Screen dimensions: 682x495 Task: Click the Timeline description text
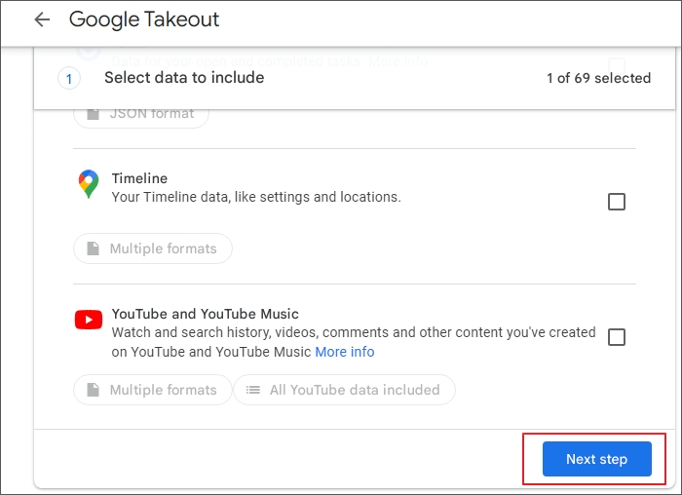(x=256, y=197)
